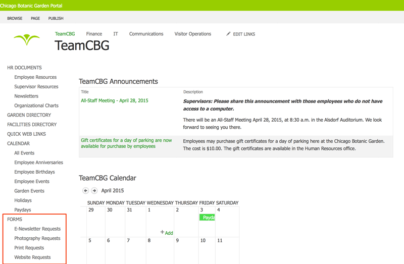Click TeamCBG Announcements section heading
This screenshot has width=404, height=264.
[118, 81]
